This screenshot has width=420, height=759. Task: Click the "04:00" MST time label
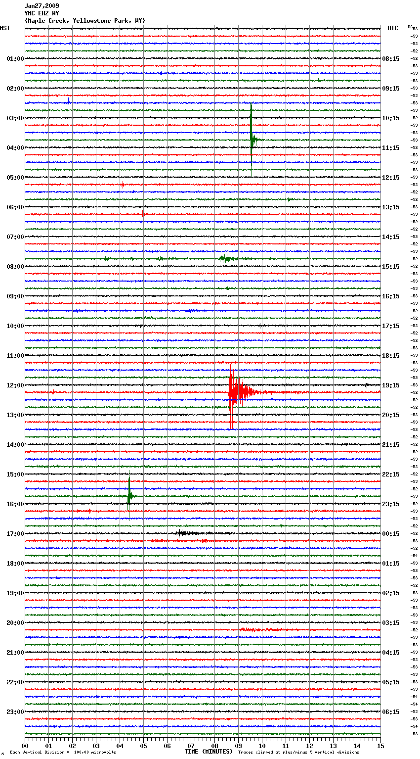(x=15, y=148)
